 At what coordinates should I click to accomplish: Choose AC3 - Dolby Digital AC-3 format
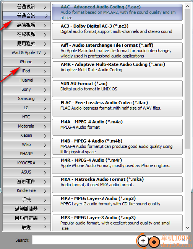pyautogui.click(x=117, y=31)
